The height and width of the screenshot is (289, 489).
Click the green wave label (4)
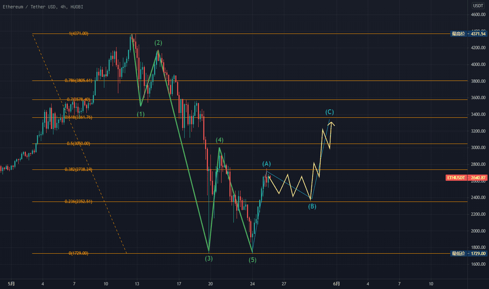point(219,140)
